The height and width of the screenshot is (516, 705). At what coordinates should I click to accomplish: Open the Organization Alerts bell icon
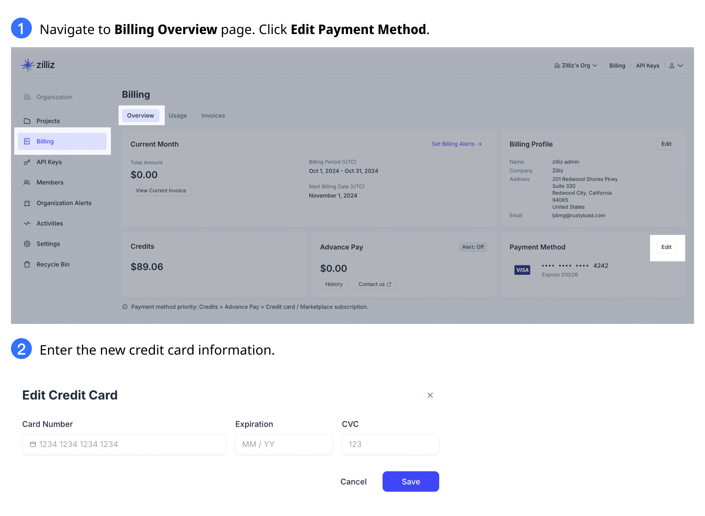point(27,203)
